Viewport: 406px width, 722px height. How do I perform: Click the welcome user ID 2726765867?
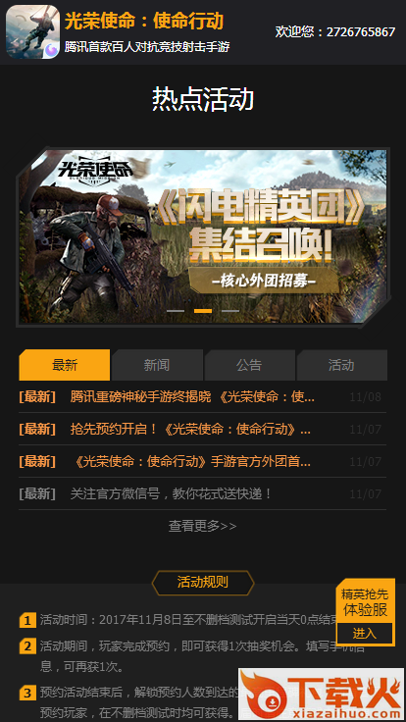[361, 31]
